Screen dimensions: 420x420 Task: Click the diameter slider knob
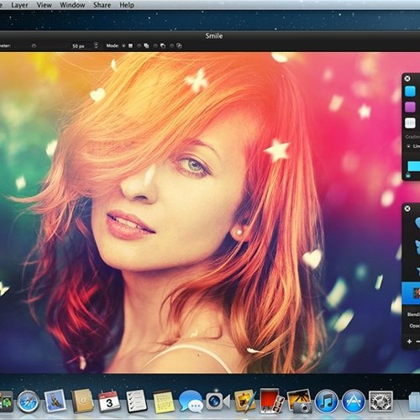click(x=34, y=45)
